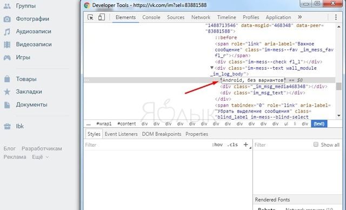Switch to the Console tab
Image resolution: width=346 pixels, height=210 pixels.
[151, 17]
